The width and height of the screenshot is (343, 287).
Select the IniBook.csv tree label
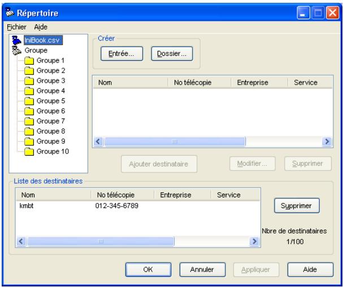coord(43,41)
